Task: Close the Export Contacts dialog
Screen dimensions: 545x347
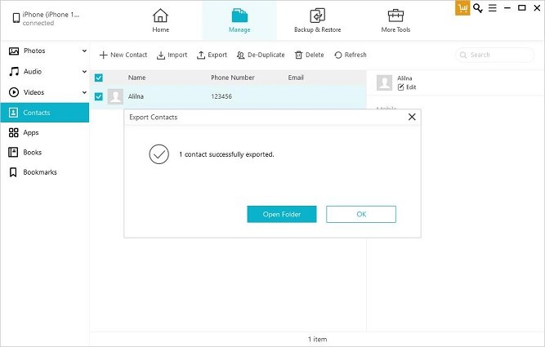Action: 412,117
